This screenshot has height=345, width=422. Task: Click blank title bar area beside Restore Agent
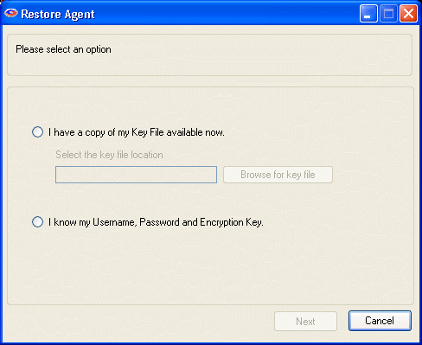[x=225, y=14]
